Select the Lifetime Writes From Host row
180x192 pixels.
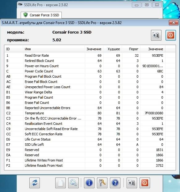[x=90, y=160]
